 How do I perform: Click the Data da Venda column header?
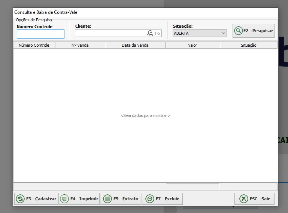click(x=135, y=45)
